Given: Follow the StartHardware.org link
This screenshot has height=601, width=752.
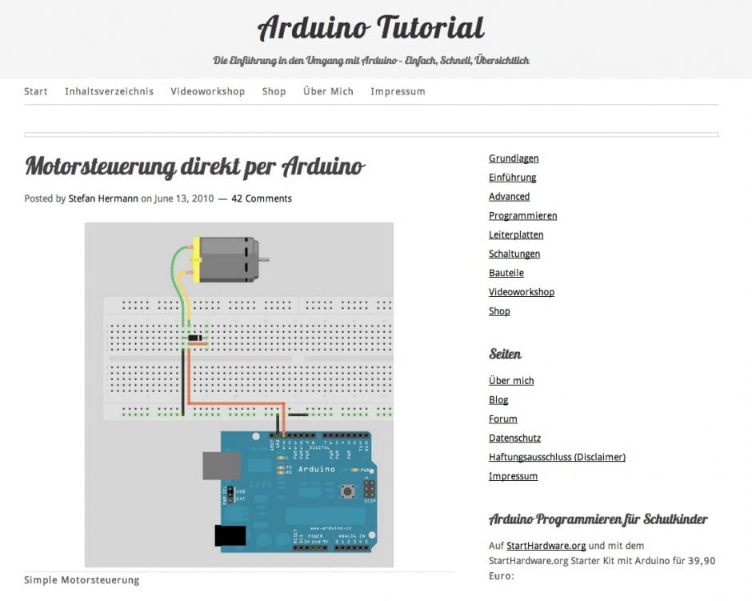Looking at the screenshot, I should click(546, 546).
